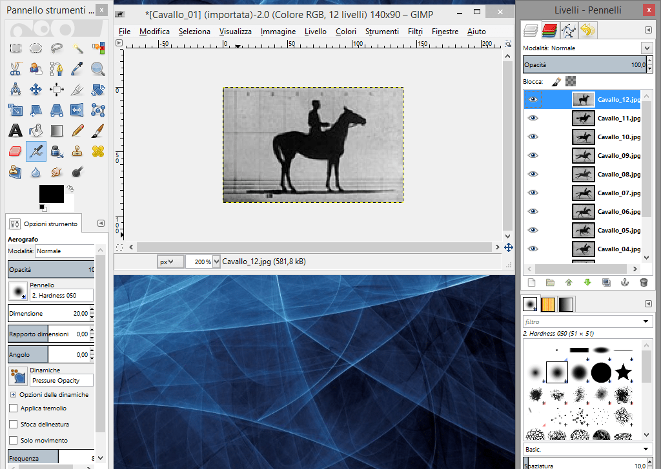Viewport: 661px width, 469px height.
Task: Select the Alignment tool
Action: click(x=57, y=89)
